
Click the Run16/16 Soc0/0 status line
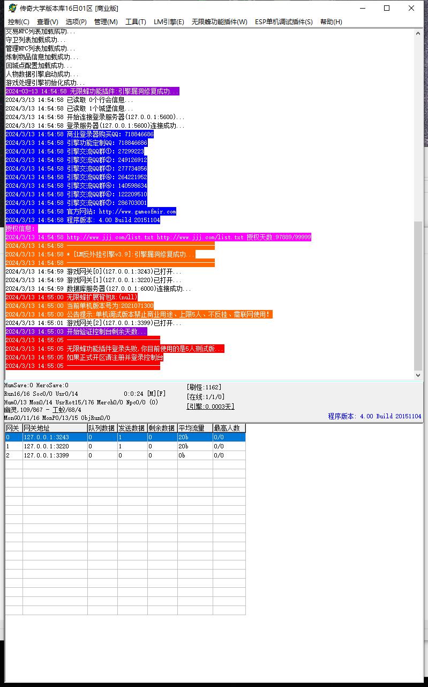pyautogui.click(x=41, y=394)
